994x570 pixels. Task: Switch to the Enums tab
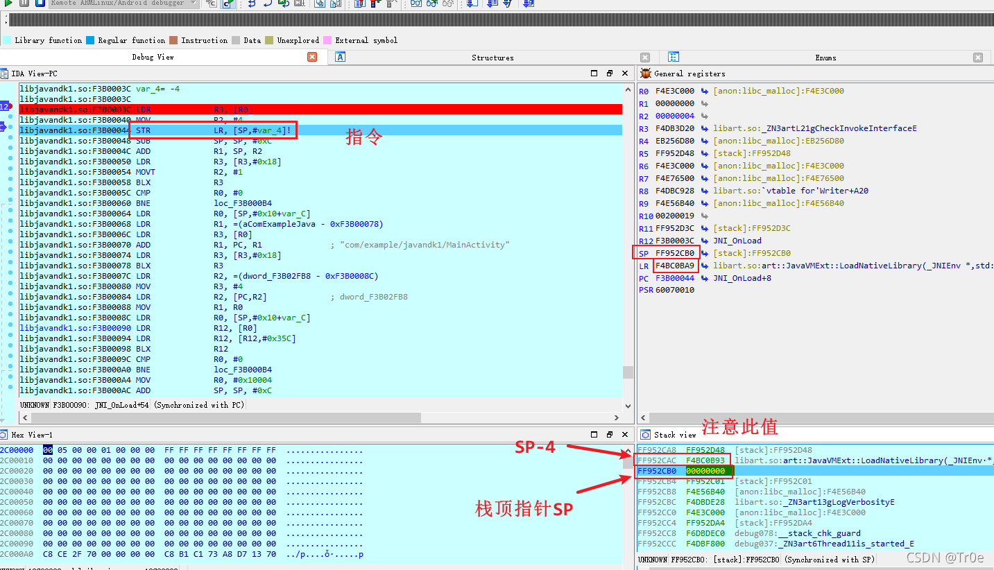[825, 58]
